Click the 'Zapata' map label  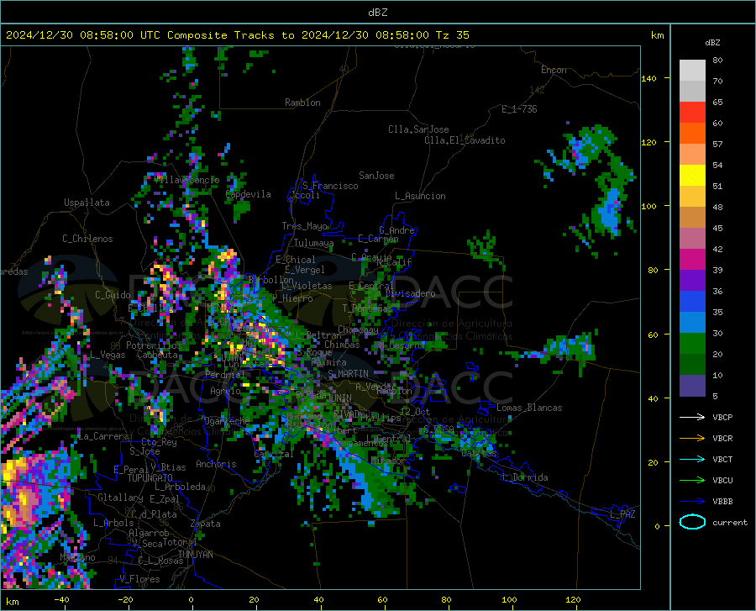[206, 524]
